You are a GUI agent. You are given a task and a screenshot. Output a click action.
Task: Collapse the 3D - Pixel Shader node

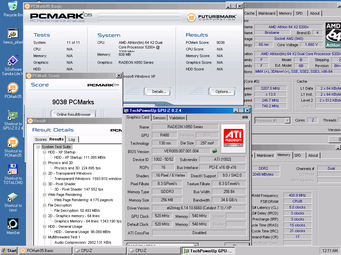point(44,184)
